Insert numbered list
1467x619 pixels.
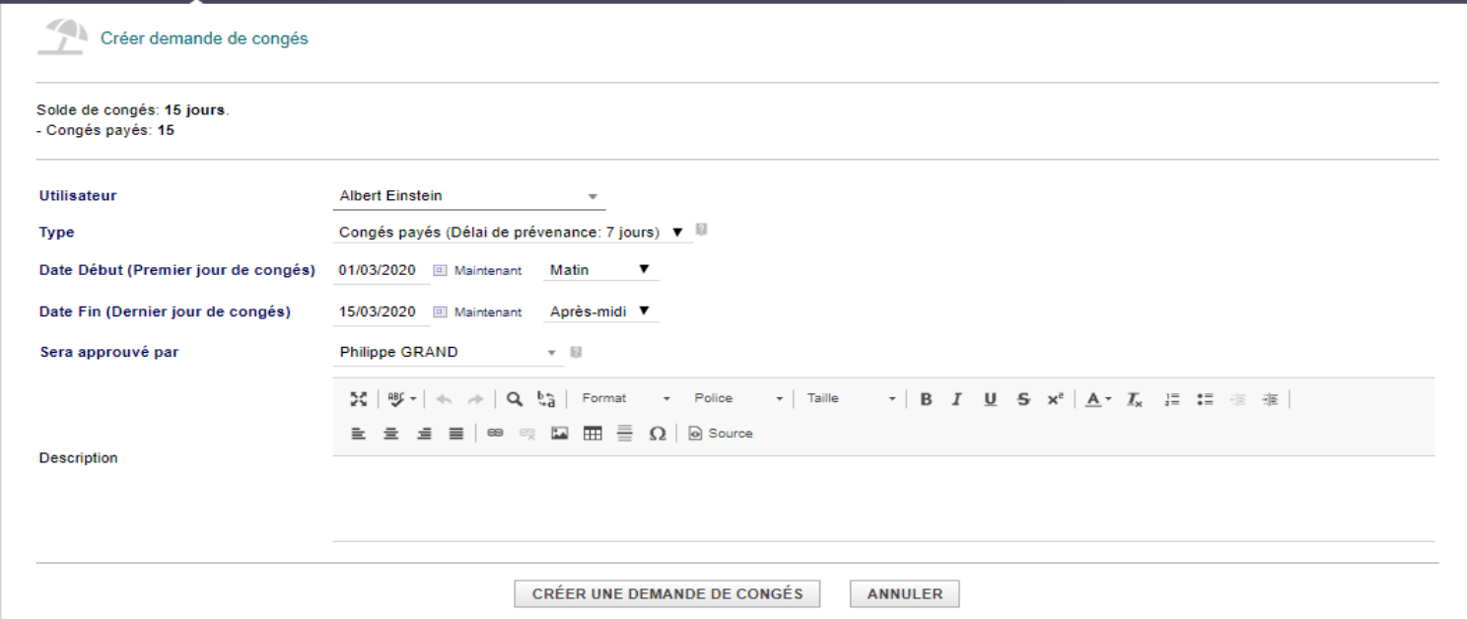click(1172, 399)
